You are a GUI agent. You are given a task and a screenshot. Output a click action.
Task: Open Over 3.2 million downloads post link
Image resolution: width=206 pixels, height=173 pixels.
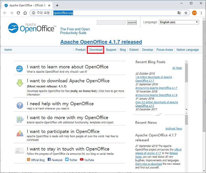pyautogui.click(x=157, y=104)
